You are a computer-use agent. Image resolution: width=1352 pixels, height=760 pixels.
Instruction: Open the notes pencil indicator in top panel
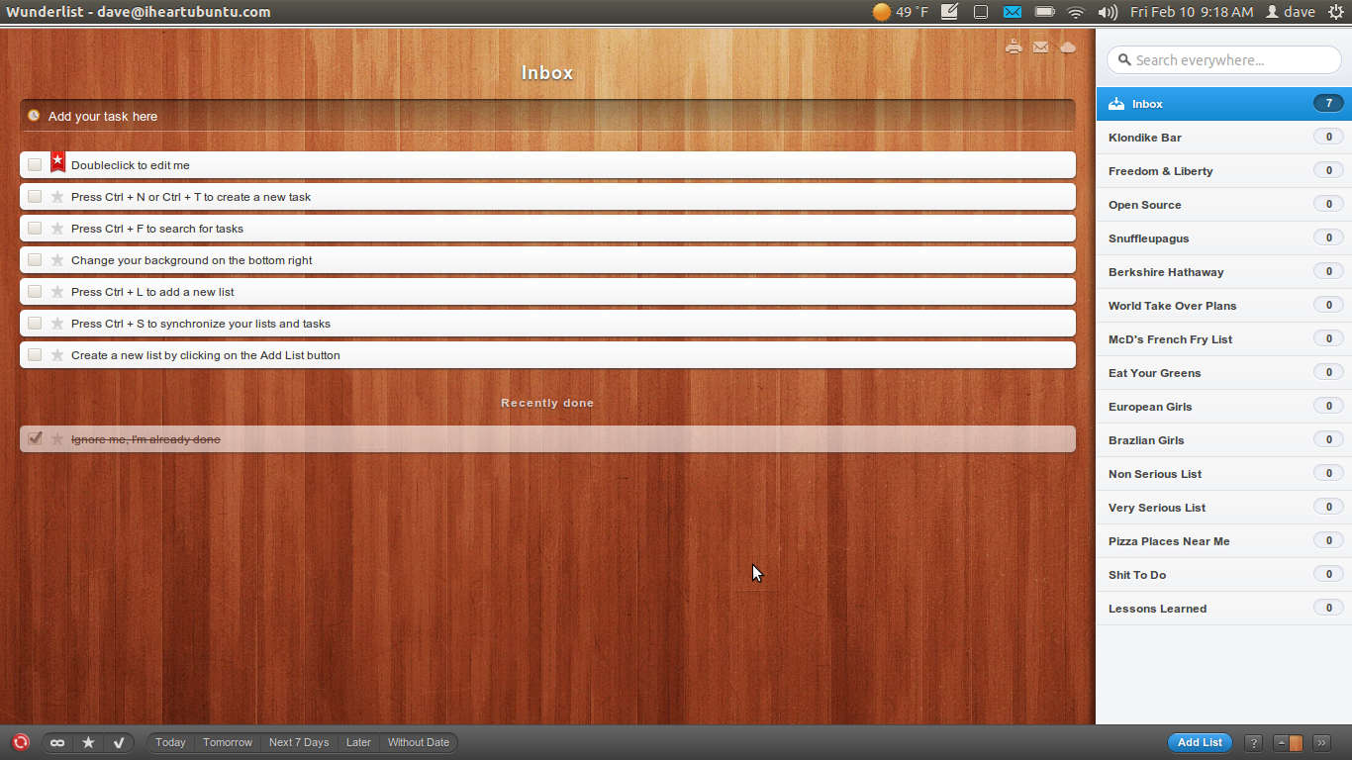coord(949,12)
